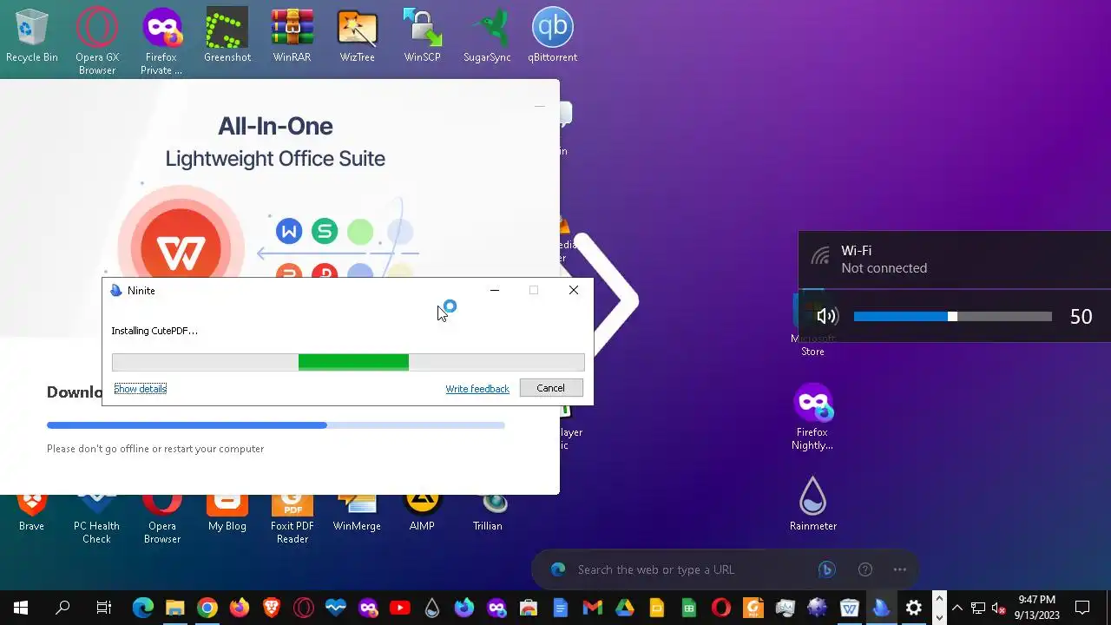Image resolution: width=1111 pixels, height=625 pixels.
Task: Click the Ninite taskbar icon
Action: click(x=882, y=608)
